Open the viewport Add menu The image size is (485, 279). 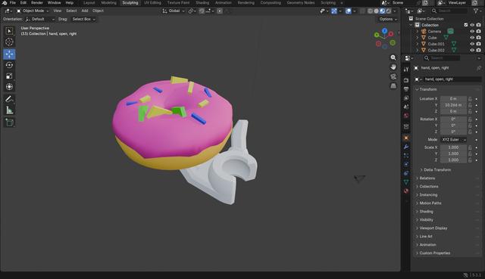[85, 11]
